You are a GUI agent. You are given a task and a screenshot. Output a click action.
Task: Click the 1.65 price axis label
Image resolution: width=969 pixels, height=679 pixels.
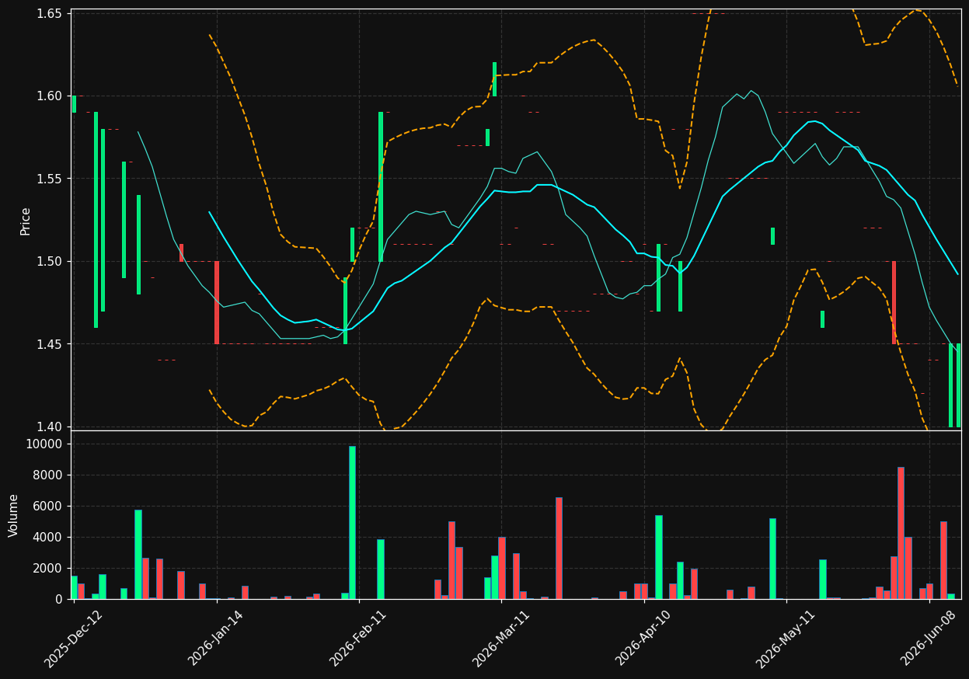pos(49,14)
